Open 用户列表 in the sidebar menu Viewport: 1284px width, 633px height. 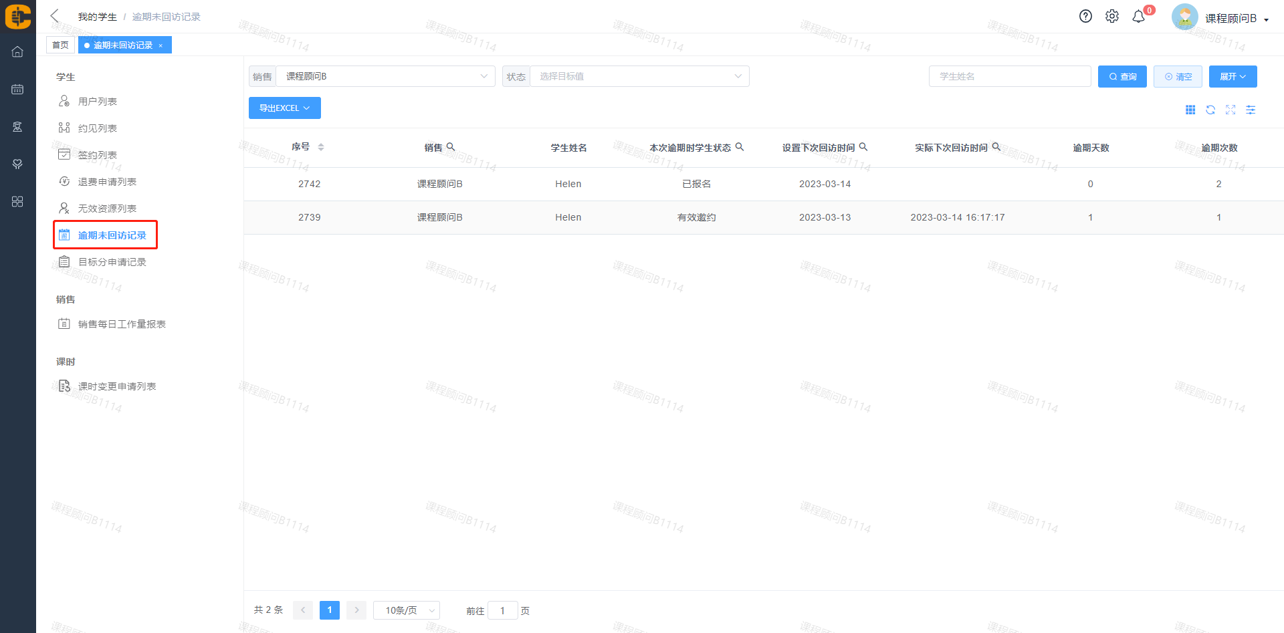[98, 102]
